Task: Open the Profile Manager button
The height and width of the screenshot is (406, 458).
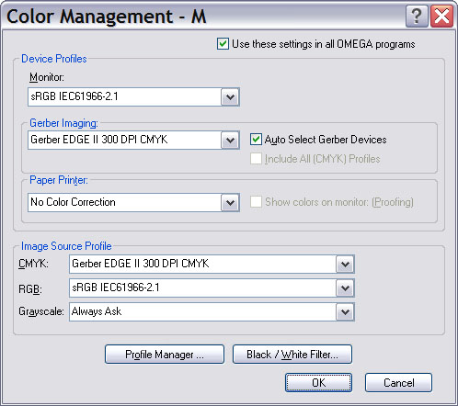Action: [165, 355]
